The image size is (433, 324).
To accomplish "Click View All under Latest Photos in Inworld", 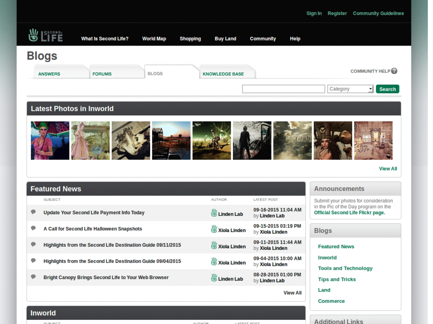I will point(388,168).
